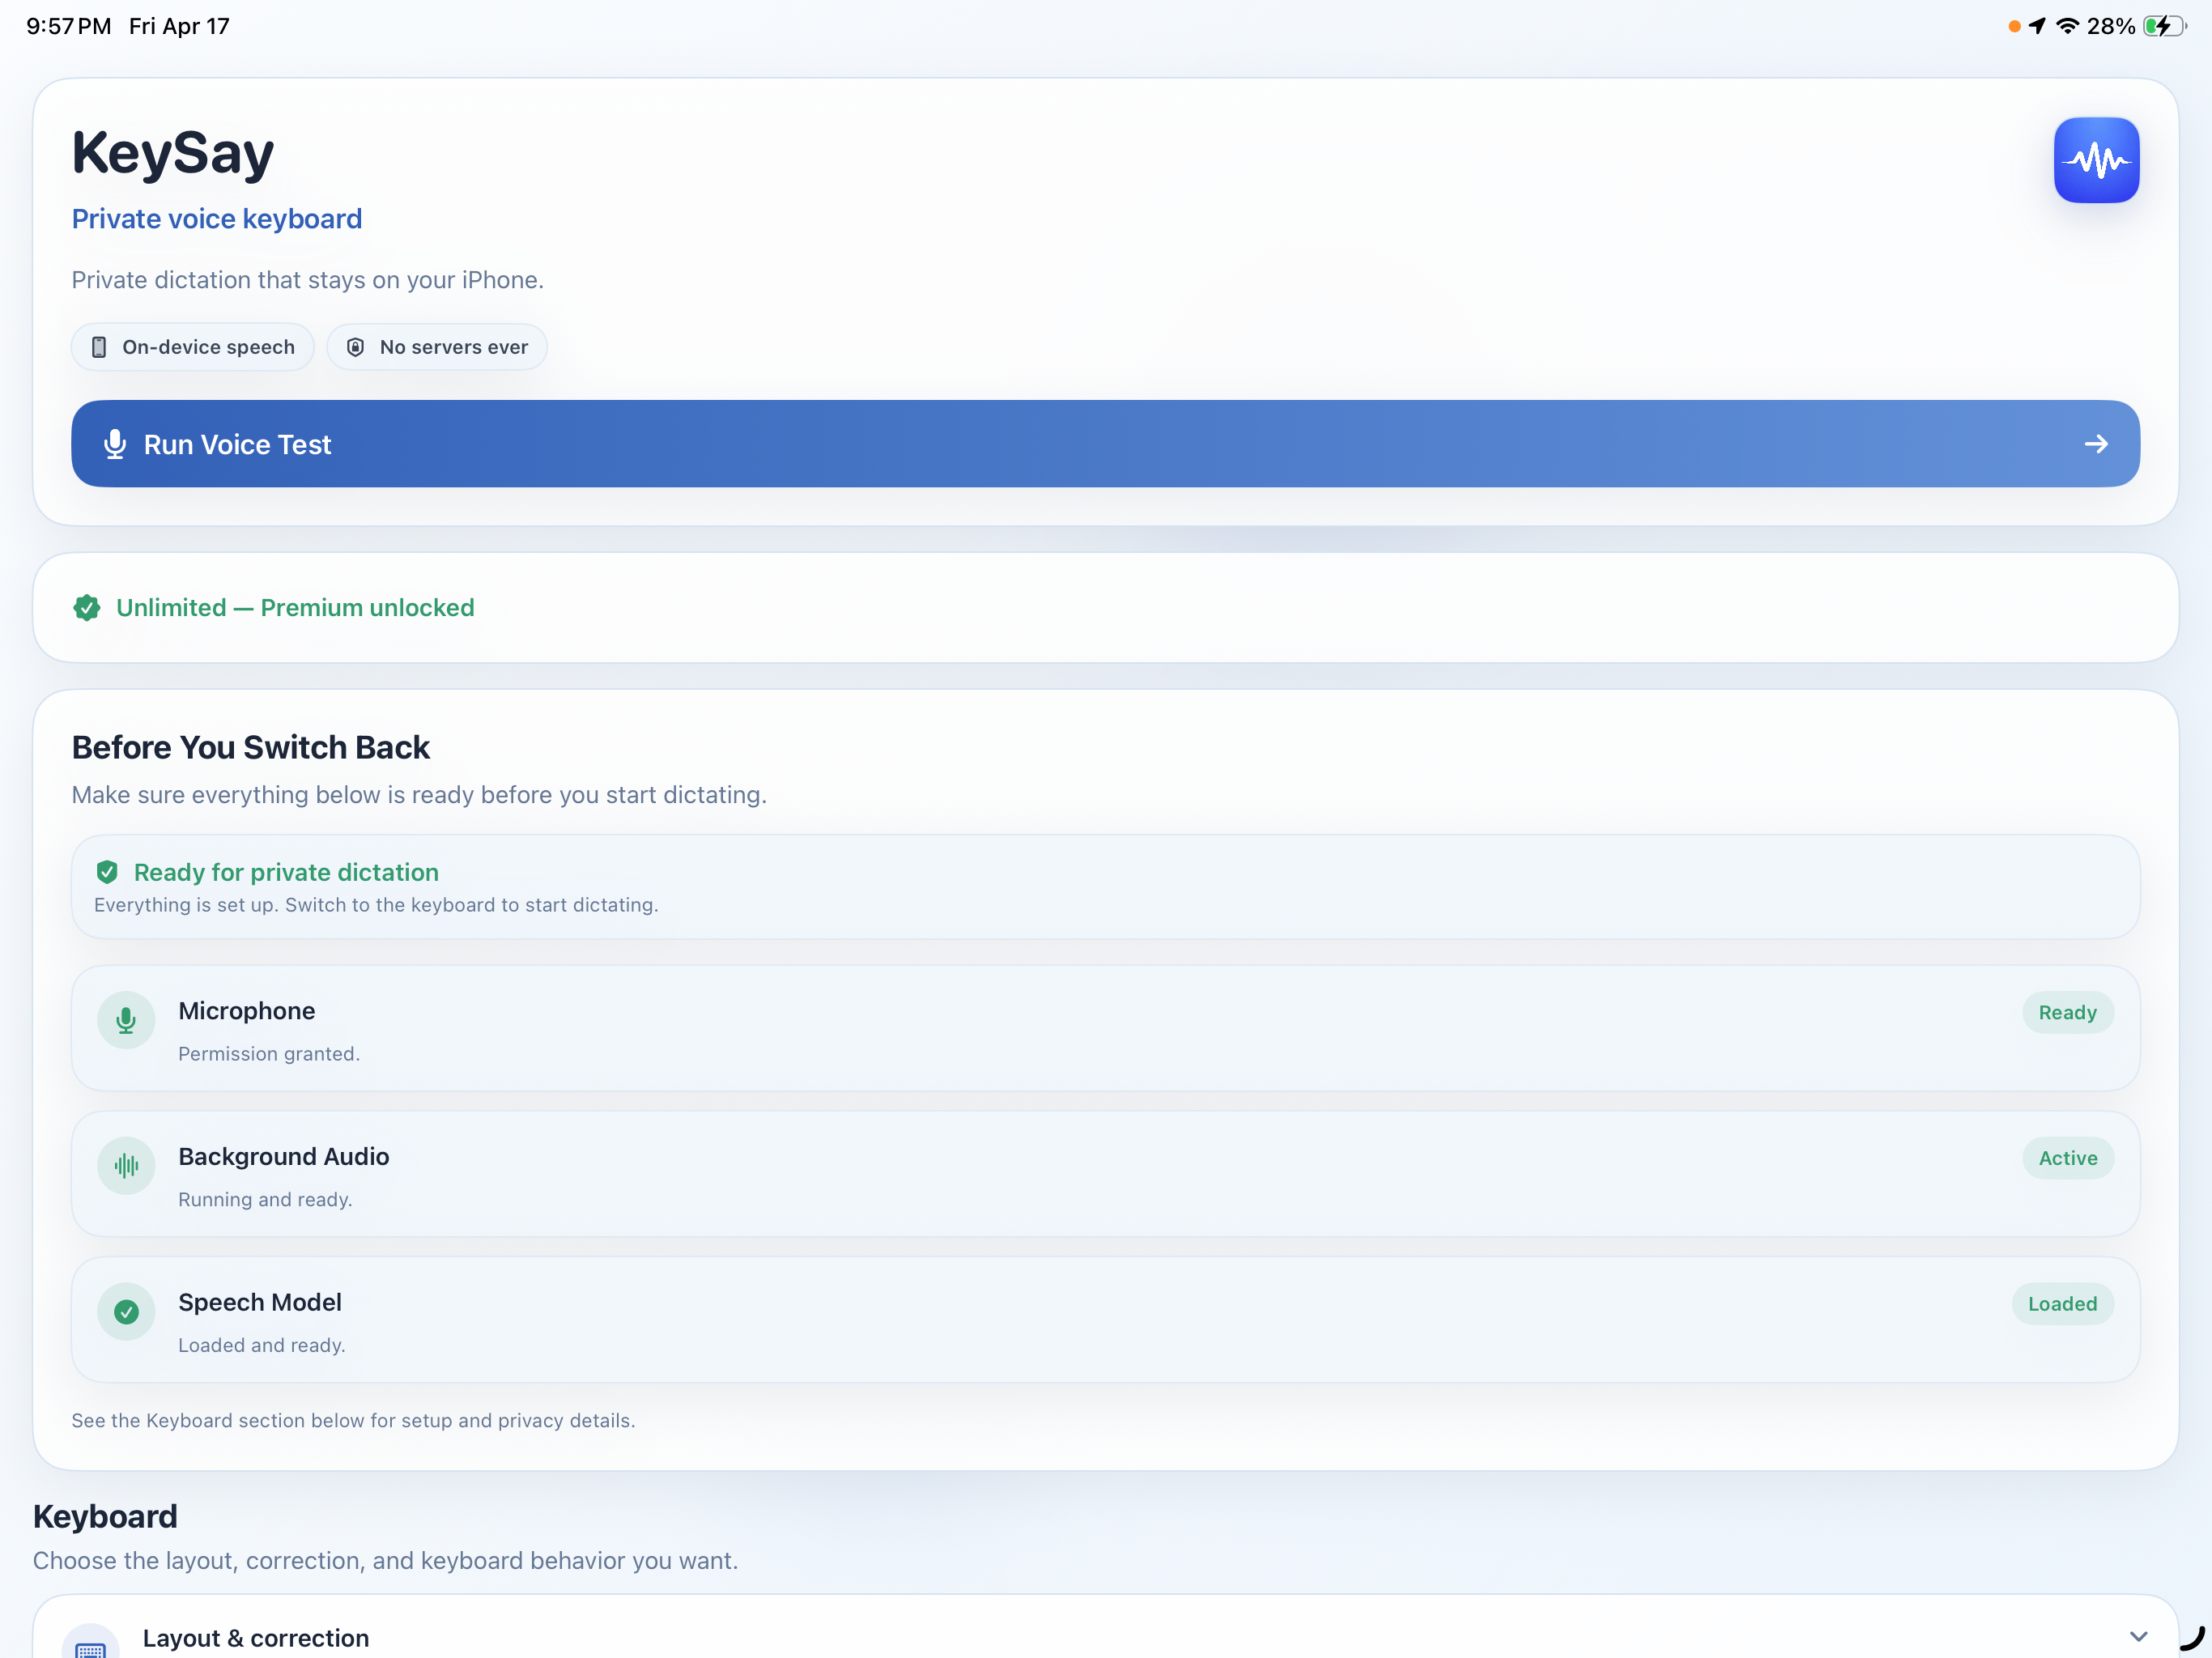Tap the Background Audio waveform icon
Image resolution: width=2212 pixels, height=1658 pixels.
click(126, 1166)
